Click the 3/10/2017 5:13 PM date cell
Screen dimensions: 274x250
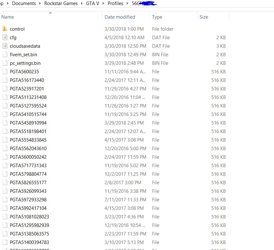click(124, 242)
